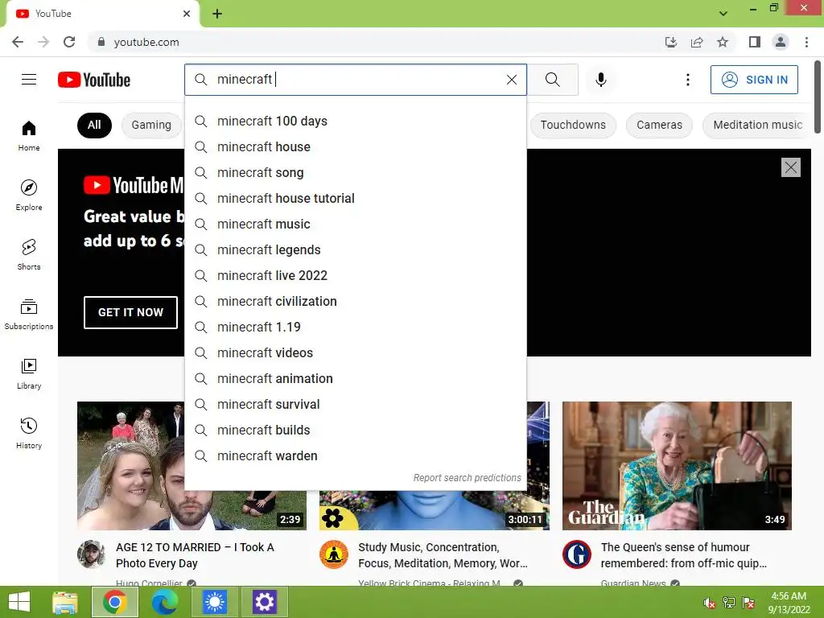Pick suggestion "minecraft builds"
The image size is (824, 618).
click(355, 430)
